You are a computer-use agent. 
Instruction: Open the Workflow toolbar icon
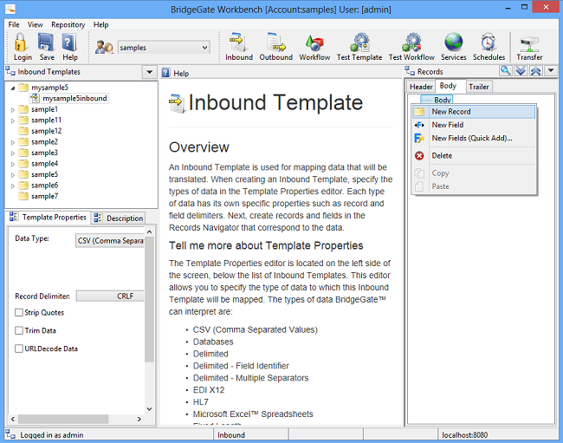pos(314,43)
